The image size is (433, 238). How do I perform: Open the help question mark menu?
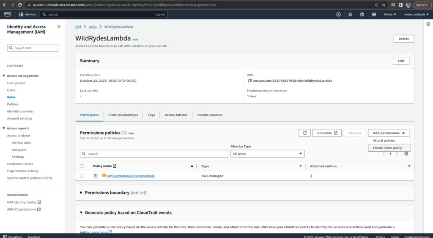click(x=362, y=14)
